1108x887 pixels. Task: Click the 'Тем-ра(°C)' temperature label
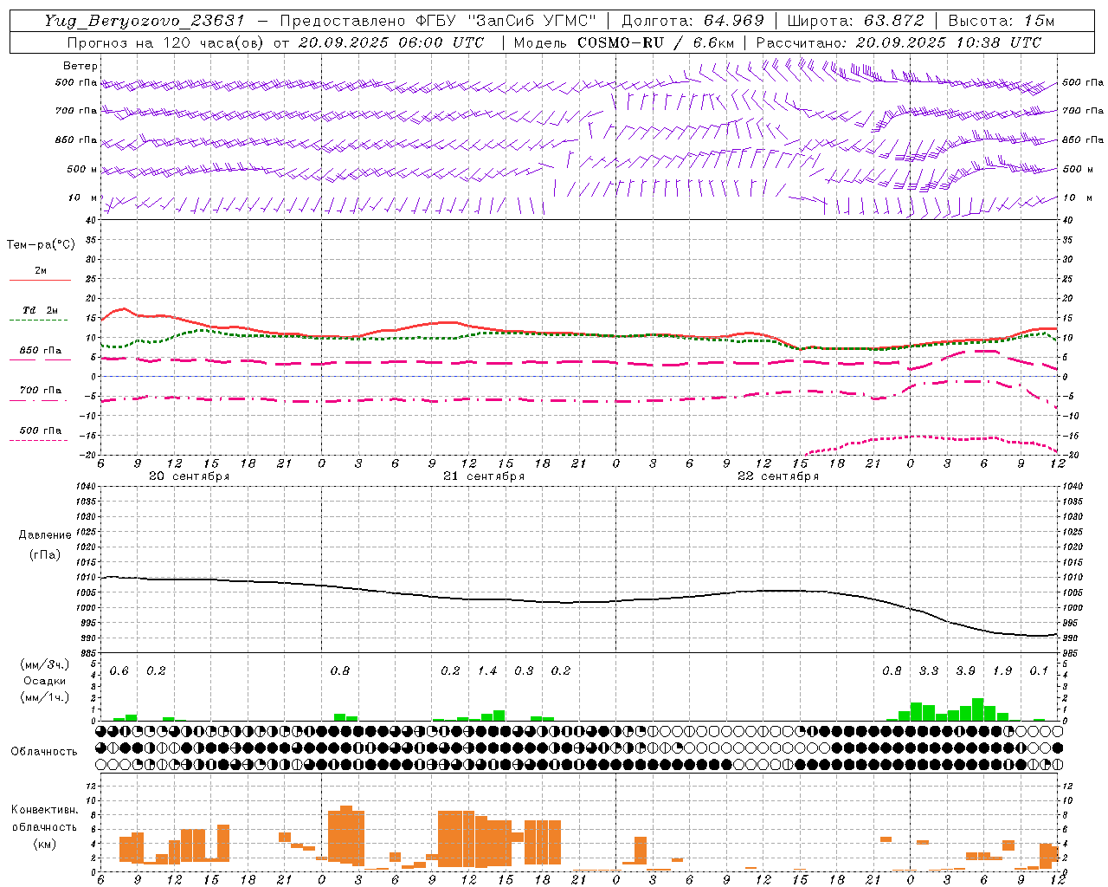pos(41,245)
